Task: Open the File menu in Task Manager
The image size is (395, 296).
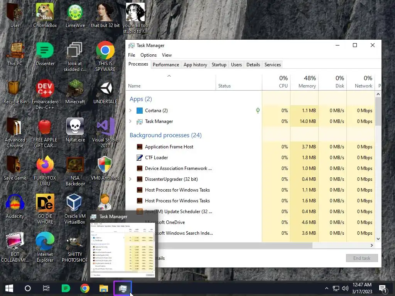Action: [x=132, y=55]
